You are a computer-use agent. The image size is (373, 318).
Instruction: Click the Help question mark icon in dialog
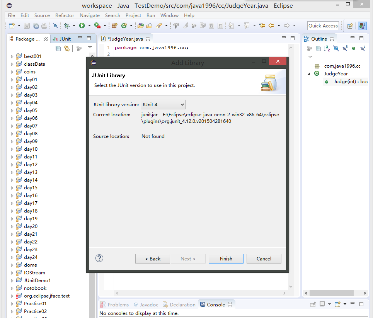pyautogui.click(x=99, y=258)
